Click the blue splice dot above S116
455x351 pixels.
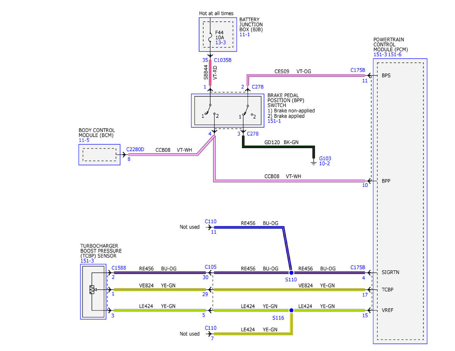[x=291, y=310]
